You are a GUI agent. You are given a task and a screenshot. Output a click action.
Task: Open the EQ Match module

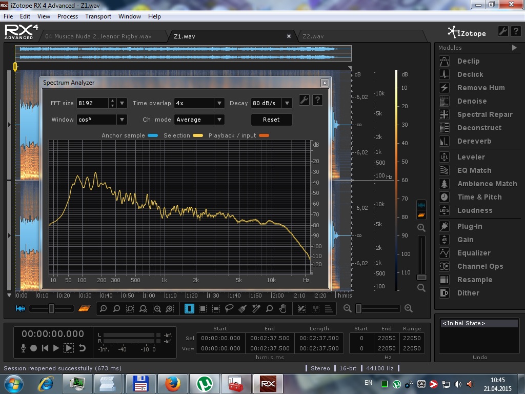click(x=474, y=170)
